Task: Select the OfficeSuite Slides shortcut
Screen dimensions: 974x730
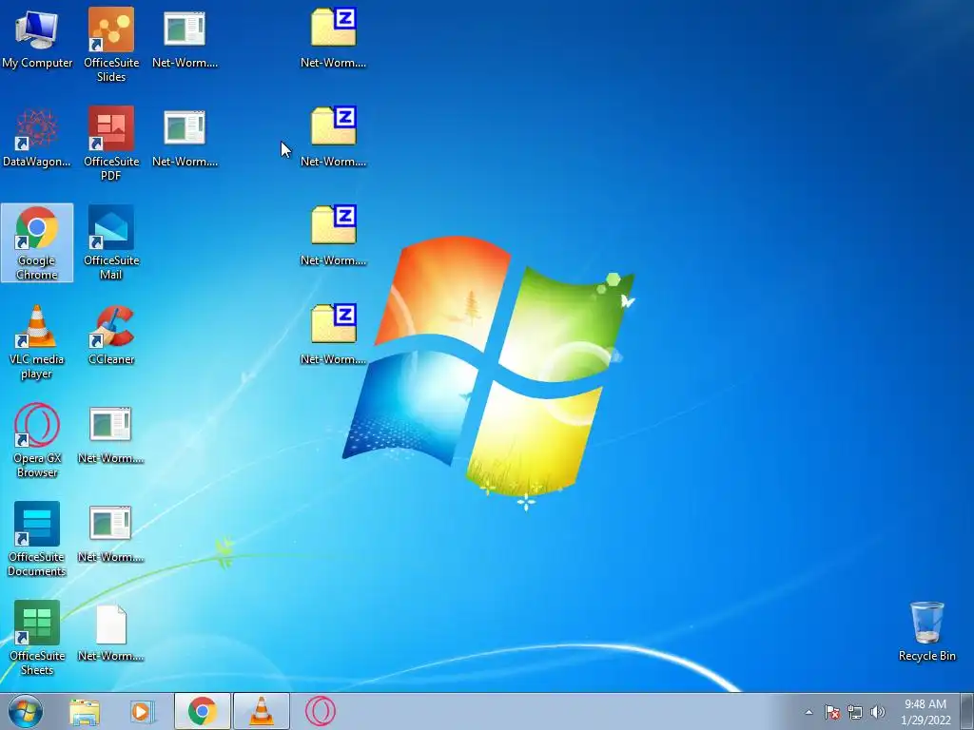Action: tap(111, 45)
